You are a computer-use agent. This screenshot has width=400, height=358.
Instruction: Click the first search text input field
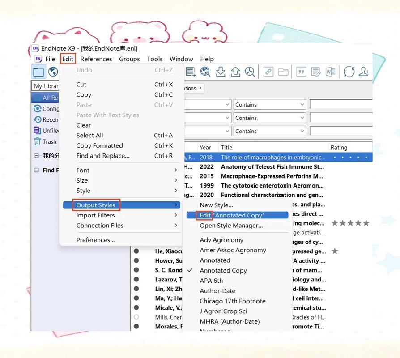[x=341, y=105]
